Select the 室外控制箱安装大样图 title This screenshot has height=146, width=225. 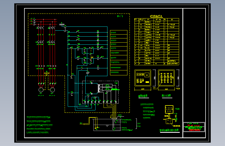169,130
